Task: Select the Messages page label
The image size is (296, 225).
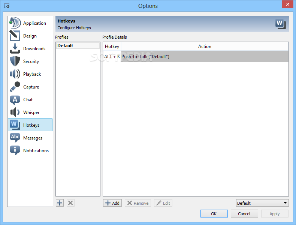Action: (x=33, y=138)
